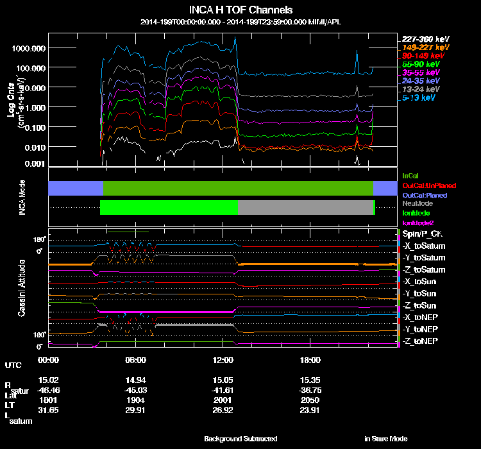This screenshot has width=481, height=449.
Task: Click the olive-green InCal mode bar
Action: [238, 188]
